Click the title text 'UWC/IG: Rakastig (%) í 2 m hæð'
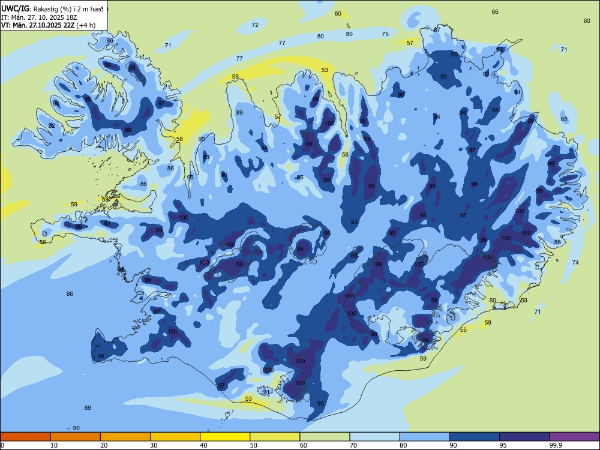The width and height of the screenshot is (600, 450). pyautogui.click(x=53, y=9)
